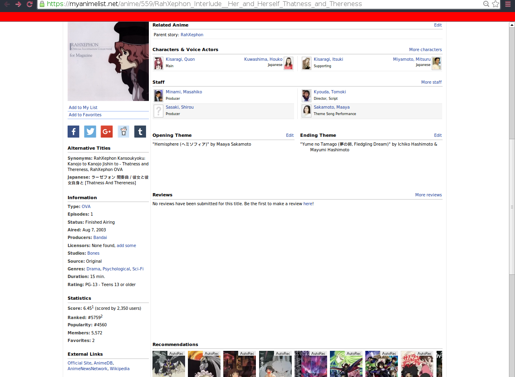Open More characters link
This screenshot has height=377, width=515.
coord(425,49)
